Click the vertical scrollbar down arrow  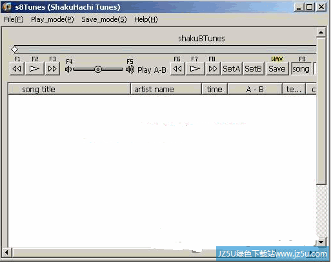[x=321, y=242]
